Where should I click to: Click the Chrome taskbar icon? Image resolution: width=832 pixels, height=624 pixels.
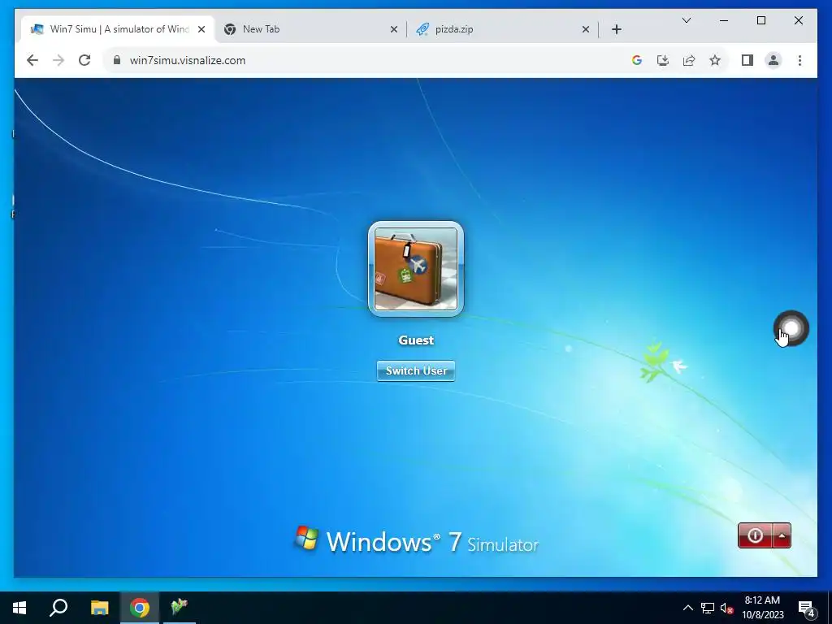(x=140, y=608)
